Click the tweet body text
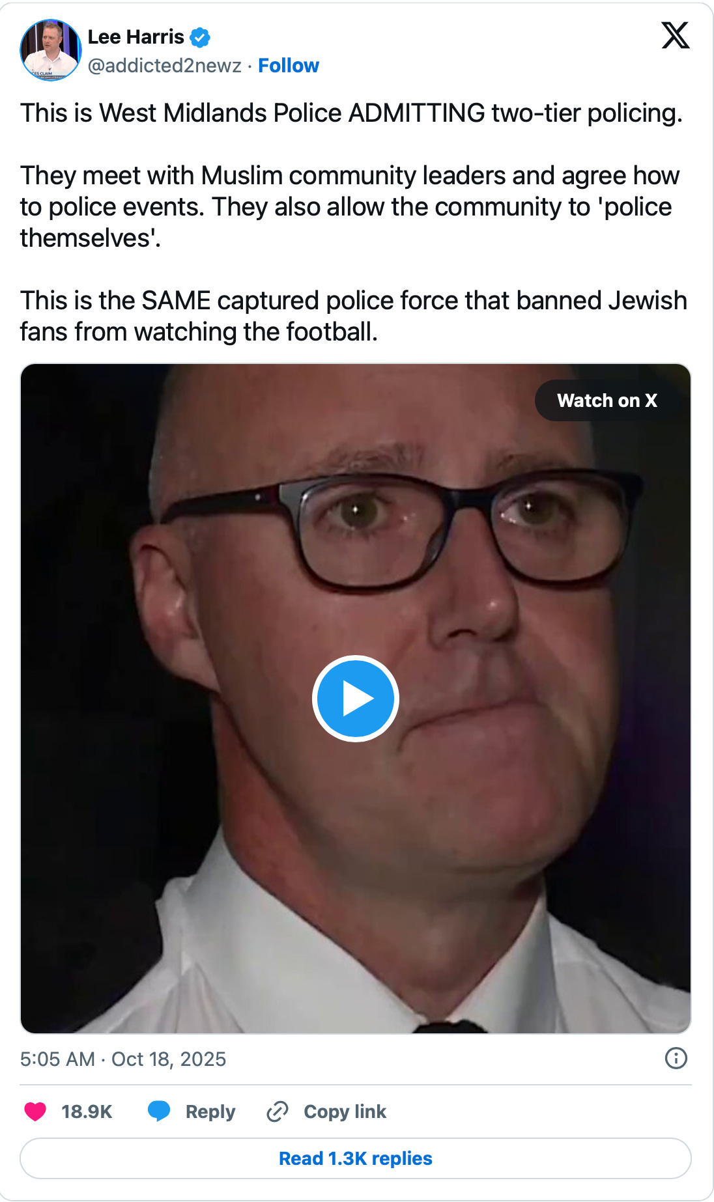714x1202 pixels. click(354, 223)
